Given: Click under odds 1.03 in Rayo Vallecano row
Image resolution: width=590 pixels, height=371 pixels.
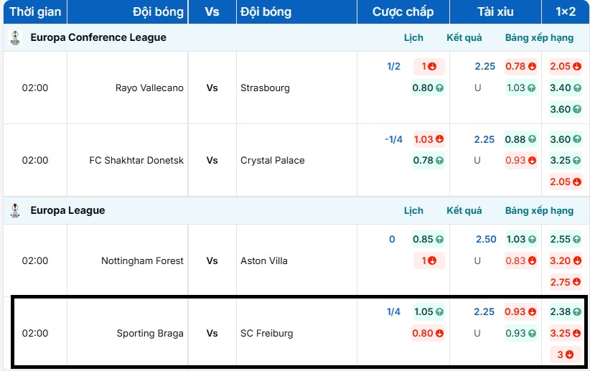Looking at the screenshot, I should 521,88.
